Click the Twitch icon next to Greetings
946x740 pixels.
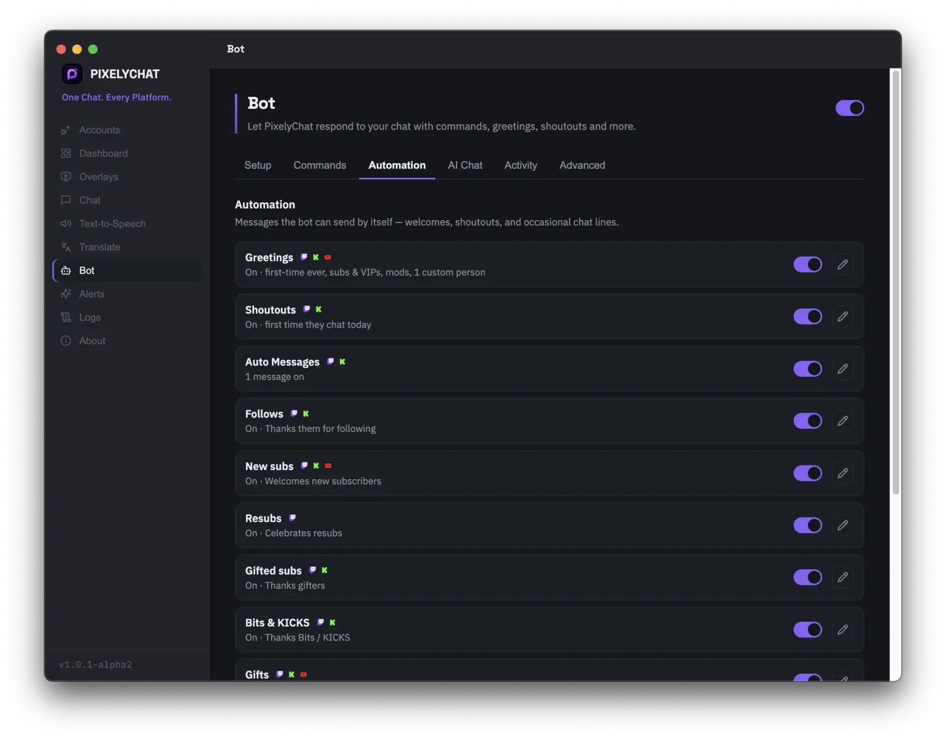(304, 257)
